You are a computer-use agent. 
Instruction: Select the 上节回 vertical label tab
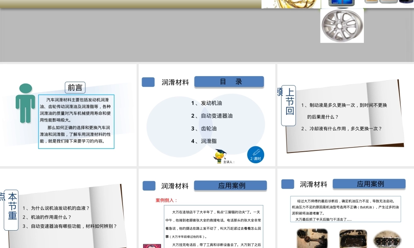click(x=289, y=105)
